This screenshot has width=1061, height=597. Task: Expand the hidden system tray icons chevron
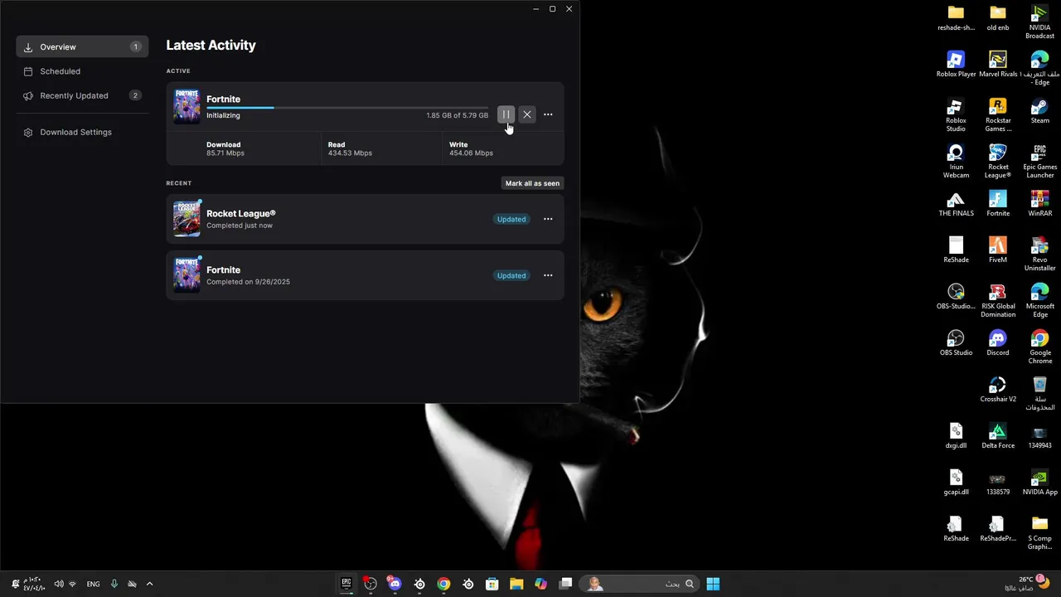click(149, 584)
